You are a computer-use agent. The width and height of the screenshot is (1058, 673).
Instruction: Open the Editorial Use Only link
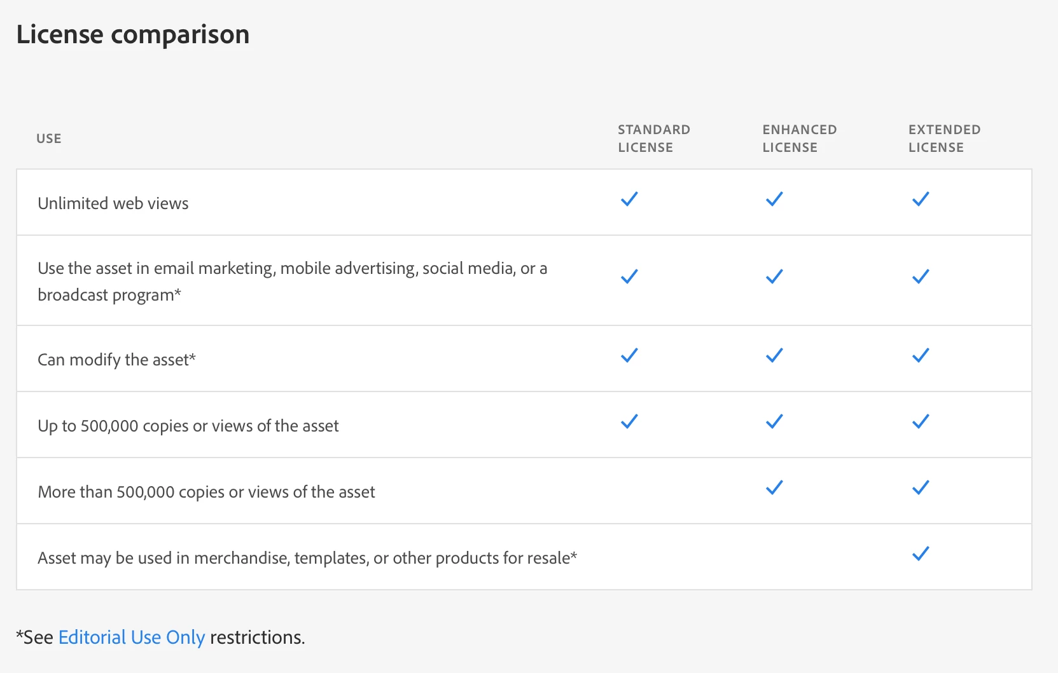click(131, 637)
